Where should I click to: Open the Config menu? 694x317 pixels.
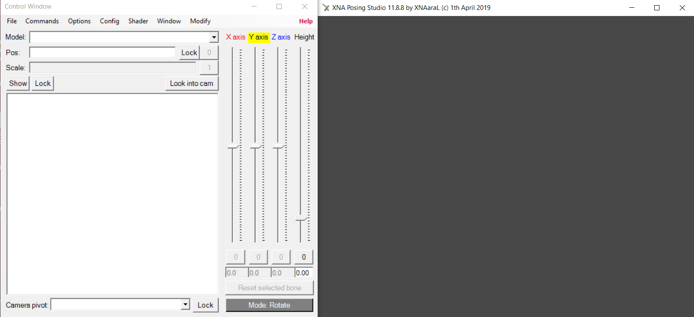(x=109, y=21)
